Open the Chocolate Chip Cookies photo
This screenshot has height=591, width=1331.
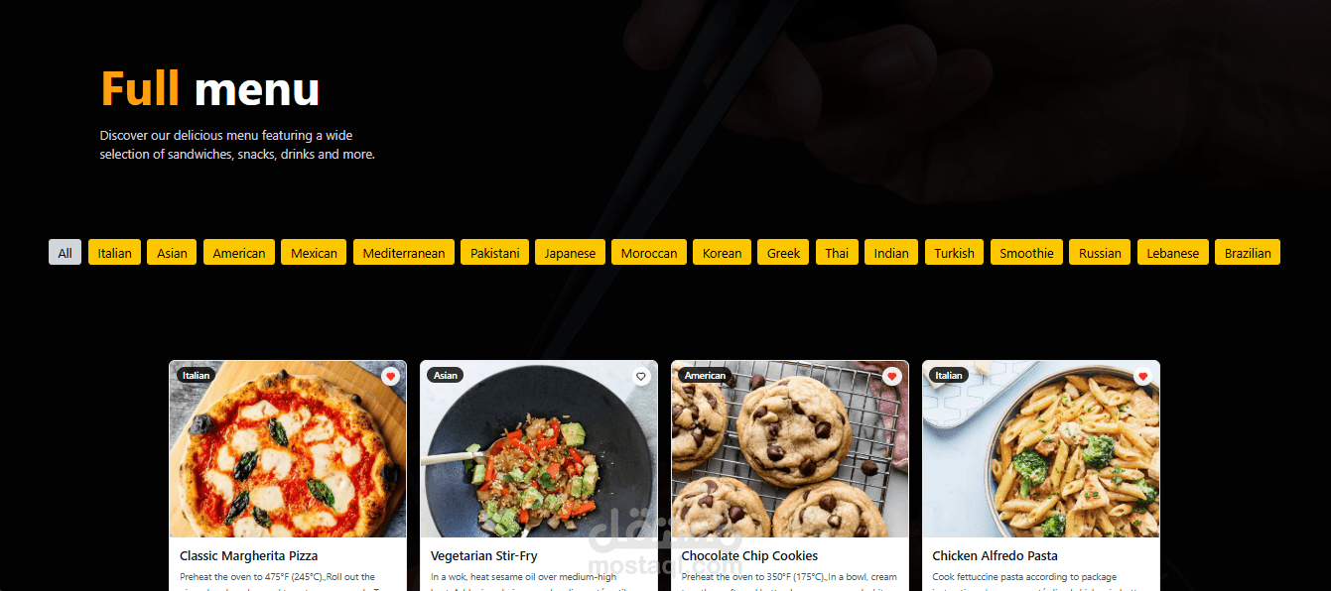(790, 449)
